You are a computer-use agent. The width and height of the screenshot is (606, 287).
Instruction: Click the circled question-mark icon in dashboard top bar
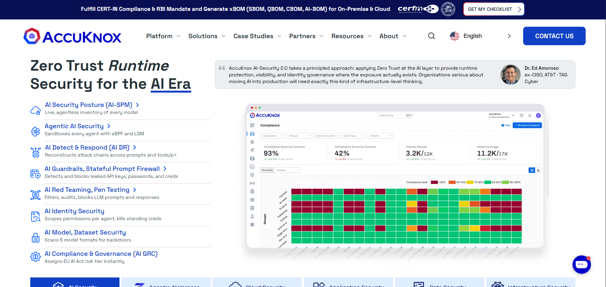522,115
